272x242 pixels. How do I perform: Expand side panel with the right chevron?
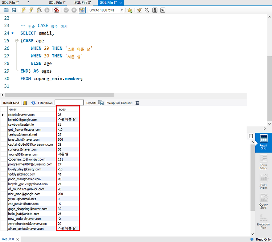(264, 129)
